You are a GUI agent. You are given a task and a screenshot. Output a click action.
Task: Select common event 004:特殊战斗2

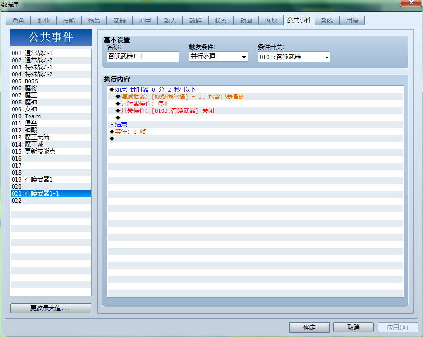point(51,74)
